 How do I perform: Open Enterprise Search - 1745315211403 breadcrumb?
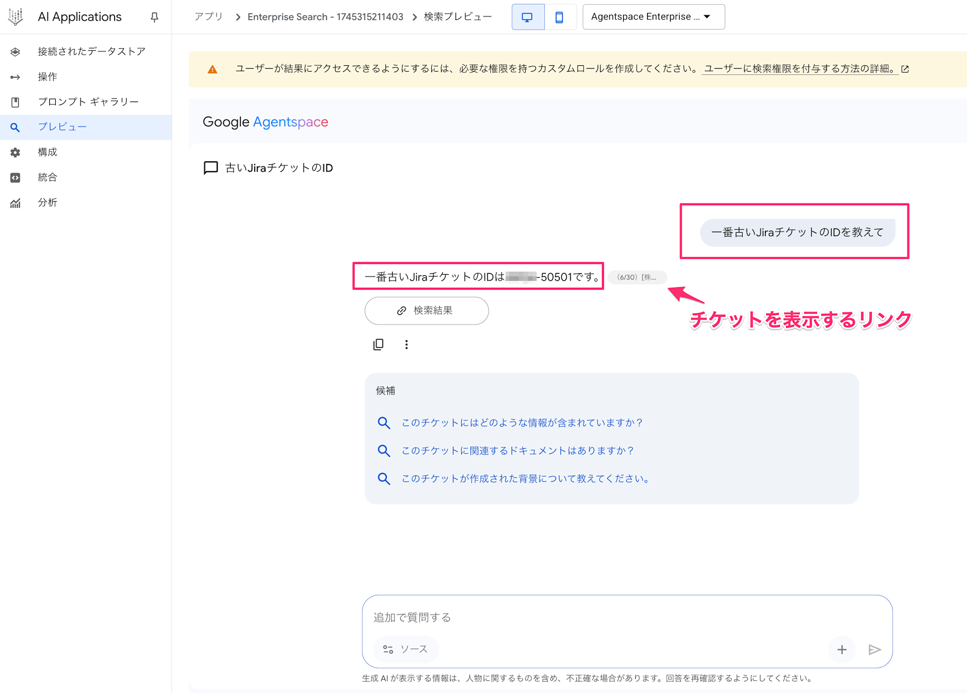(325, 16)
